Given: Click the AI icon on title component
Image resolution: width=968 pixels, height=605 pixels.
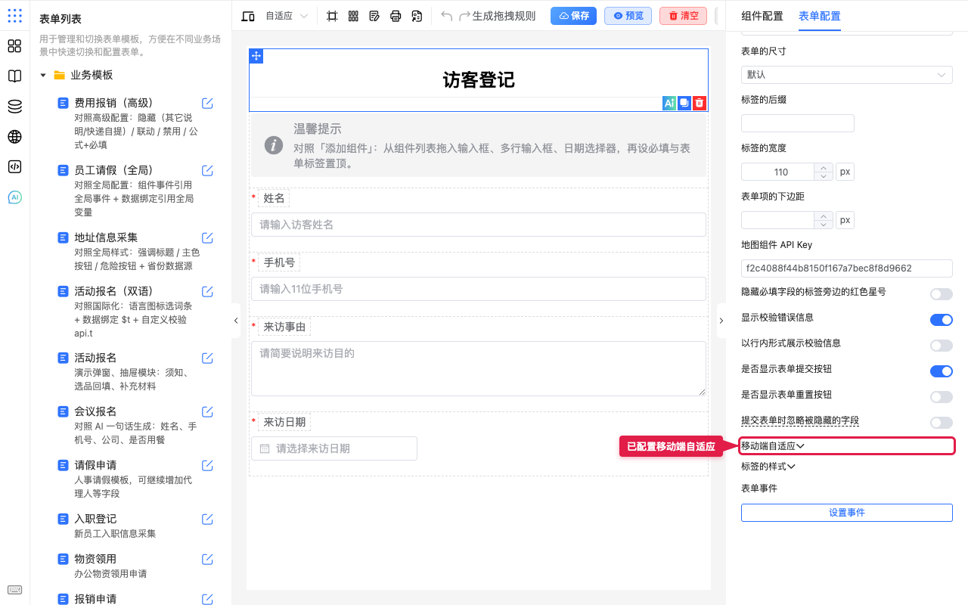Looking at the screenshot, I should [669, 104].
